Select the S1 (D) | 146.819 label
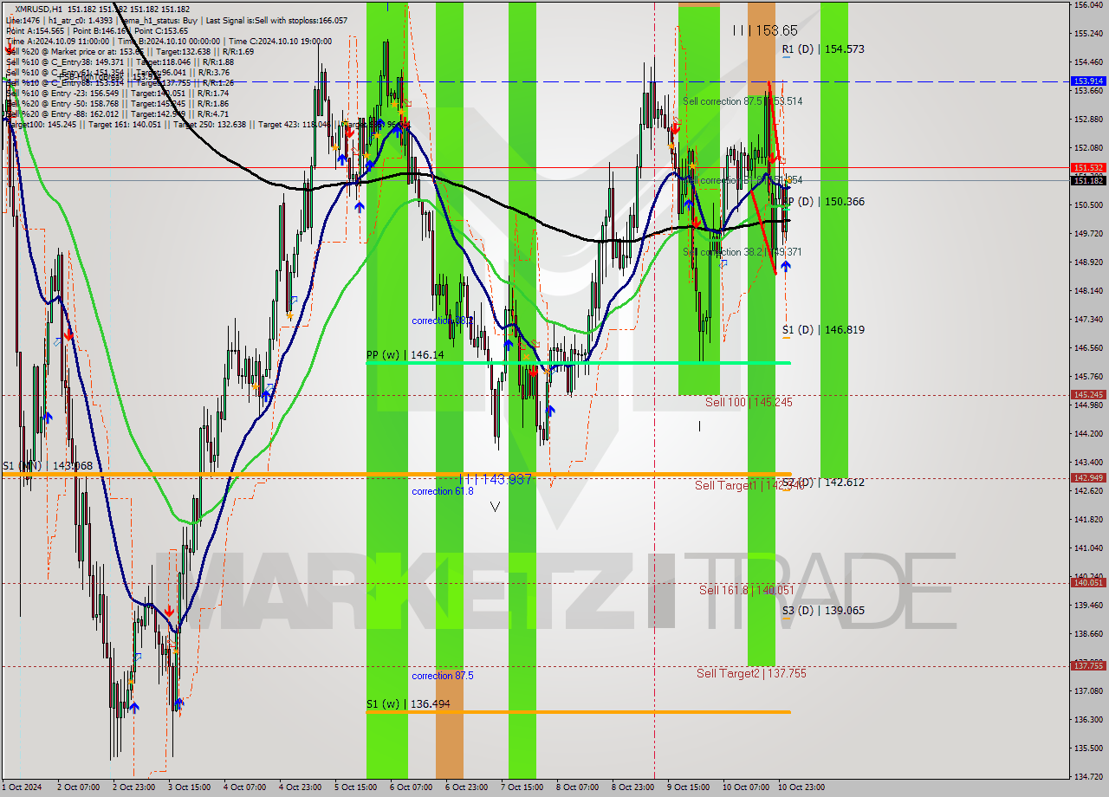Viewport: 1109px width, 797px height. (x=823, y=329)
